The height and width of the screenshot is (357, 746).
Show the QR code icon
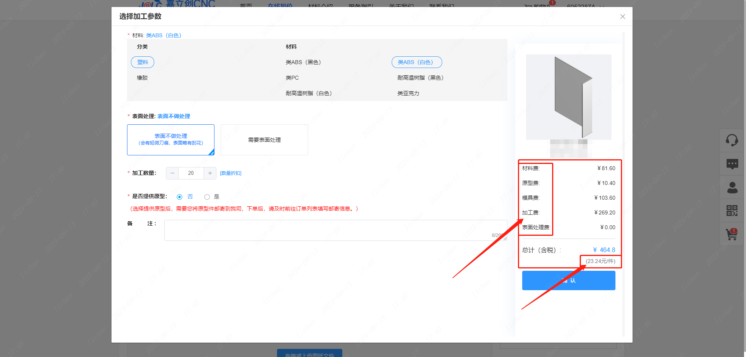[732, 211]
